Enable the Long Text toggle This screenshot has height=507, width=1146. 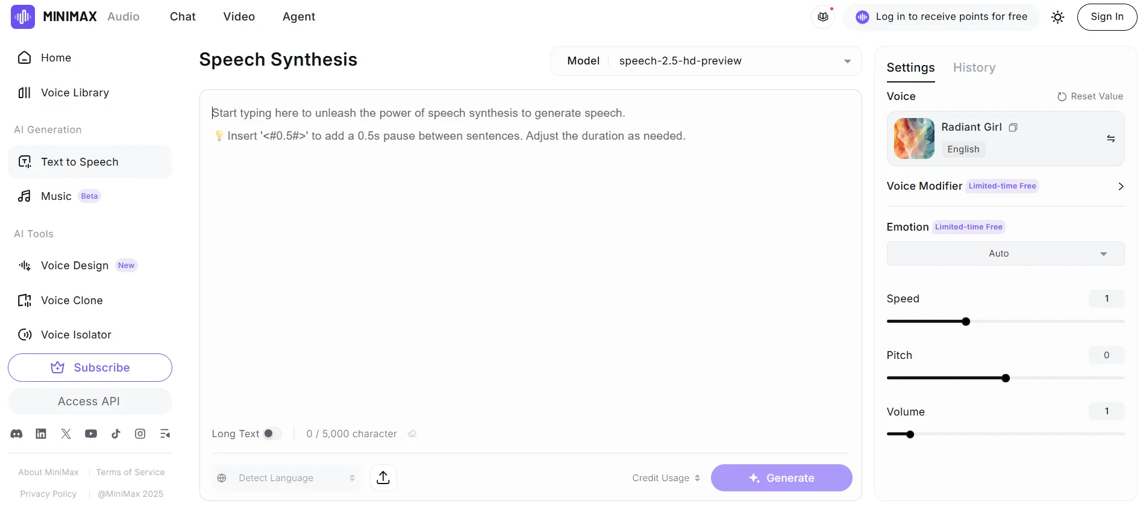click(272, 434)
